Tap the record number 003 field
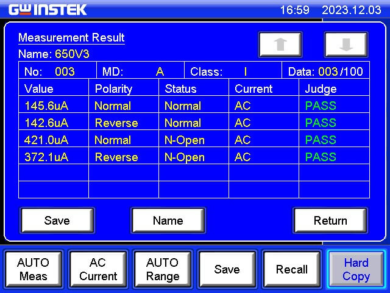This screenshot has height=293, width=390. tap(64, 71)
